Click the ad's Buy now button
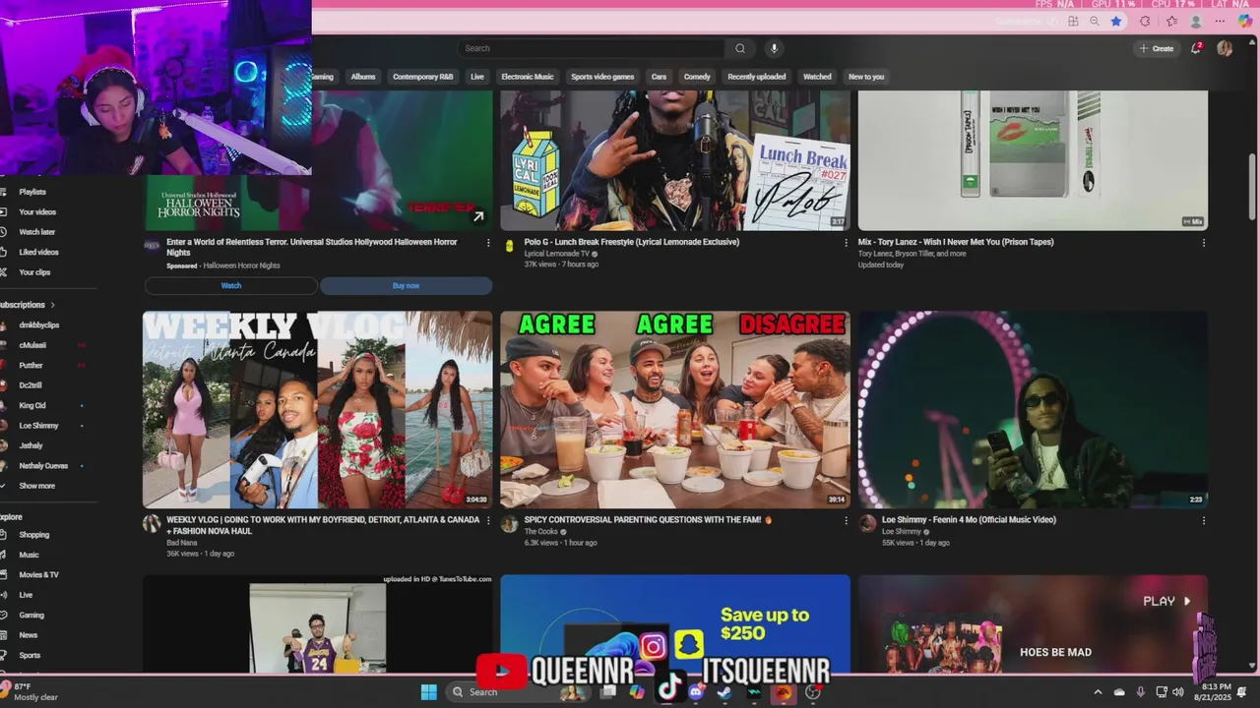The height and width of the screenshot is (708, 1260). coord(406,285)
